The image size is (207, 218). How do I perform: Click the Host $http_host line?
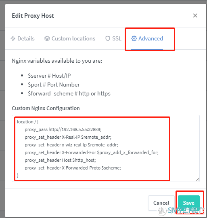[61, 160]
